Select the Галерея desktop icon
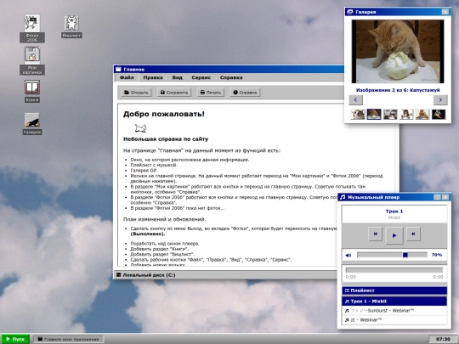459x344 pixels. pyautogui.click(x=32, y=124)
